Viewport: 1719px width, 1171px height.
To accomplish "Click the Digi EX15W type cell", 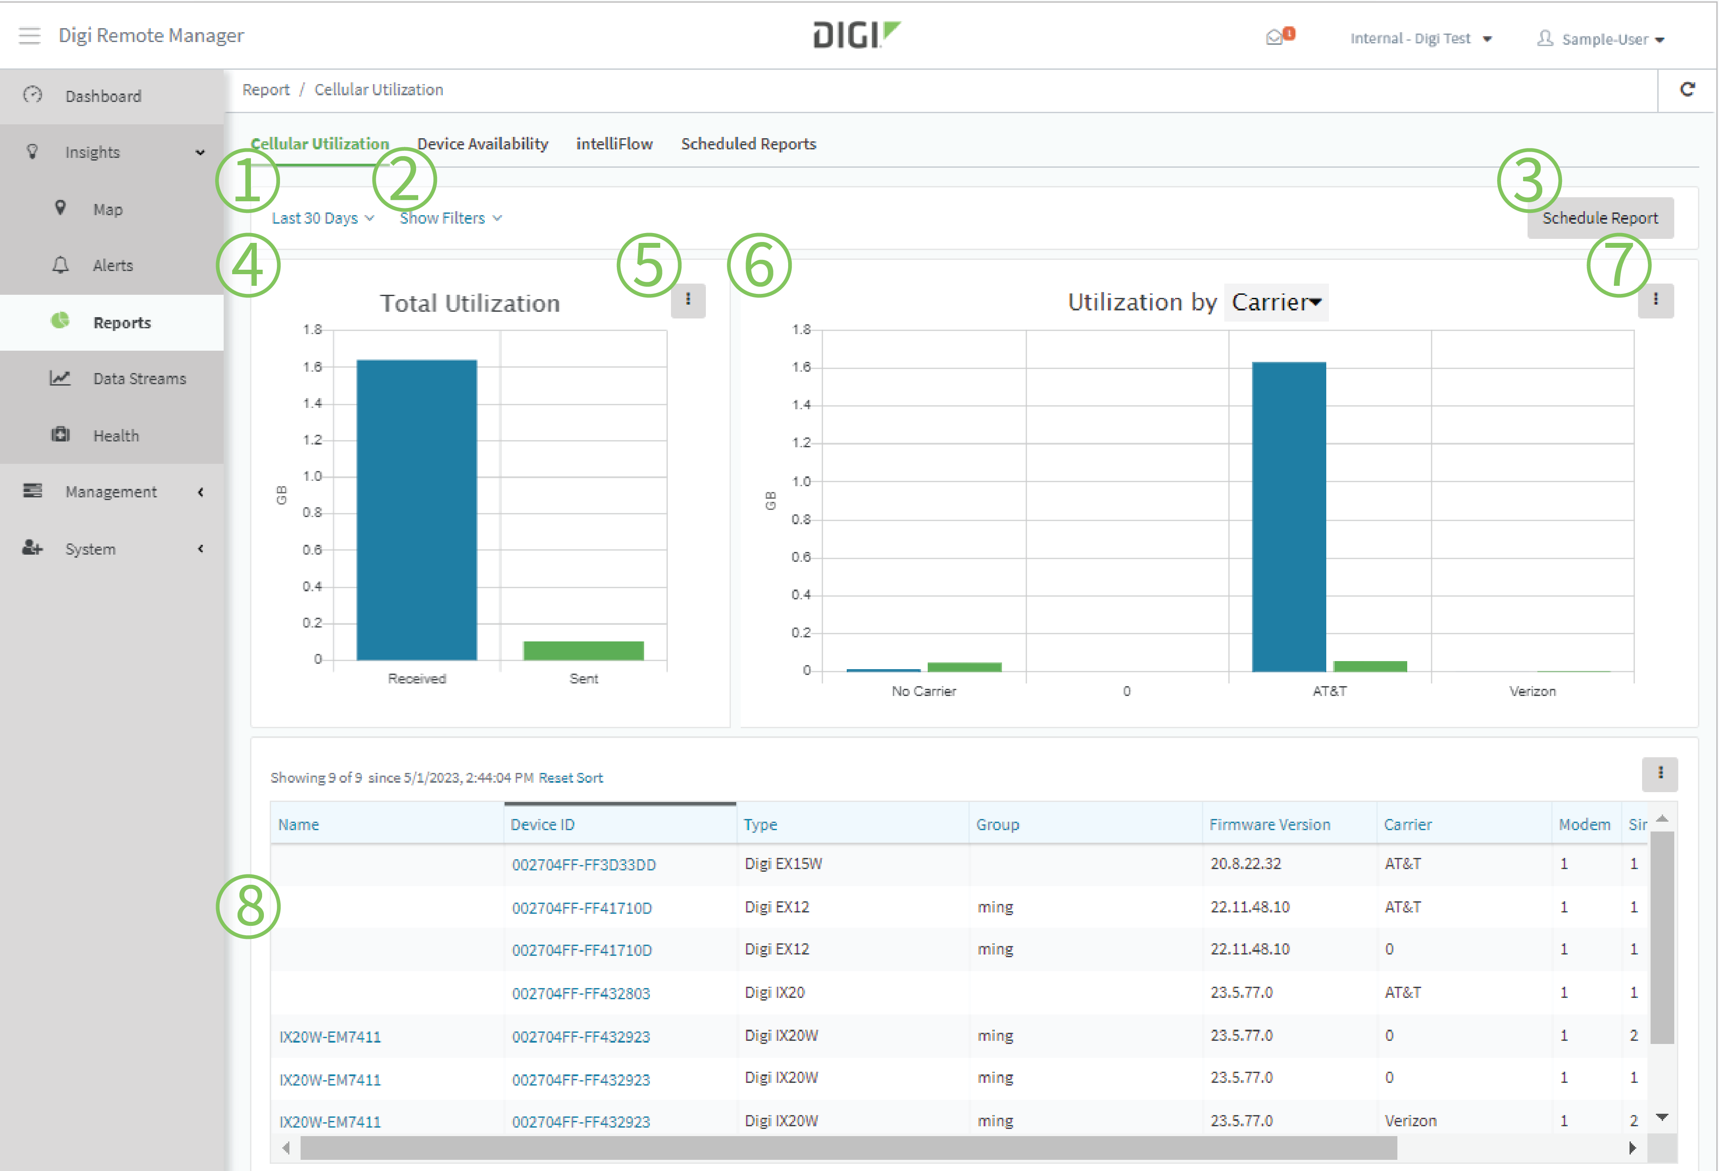I will click(783, 863).
